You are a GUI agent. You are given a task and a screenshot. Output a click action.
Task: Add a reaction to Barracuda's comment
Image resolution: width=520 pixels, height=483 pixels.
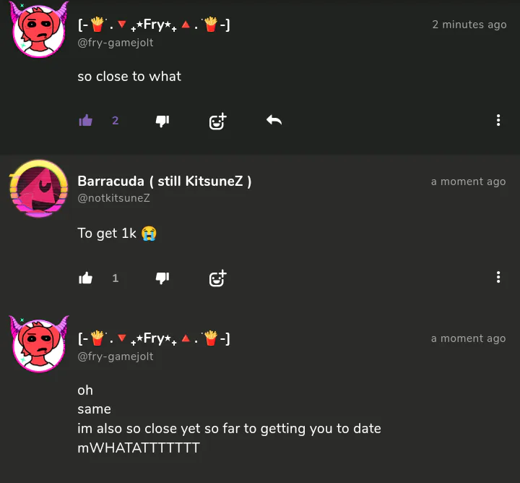[217, 278]
